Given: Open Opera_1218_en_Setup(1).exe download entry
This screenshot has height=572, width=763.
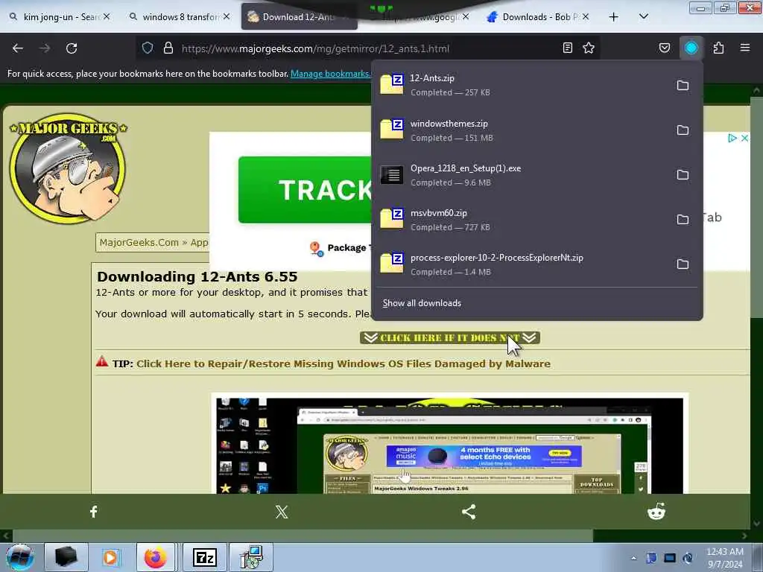Looking at the screenshot, I should [521, 175].
